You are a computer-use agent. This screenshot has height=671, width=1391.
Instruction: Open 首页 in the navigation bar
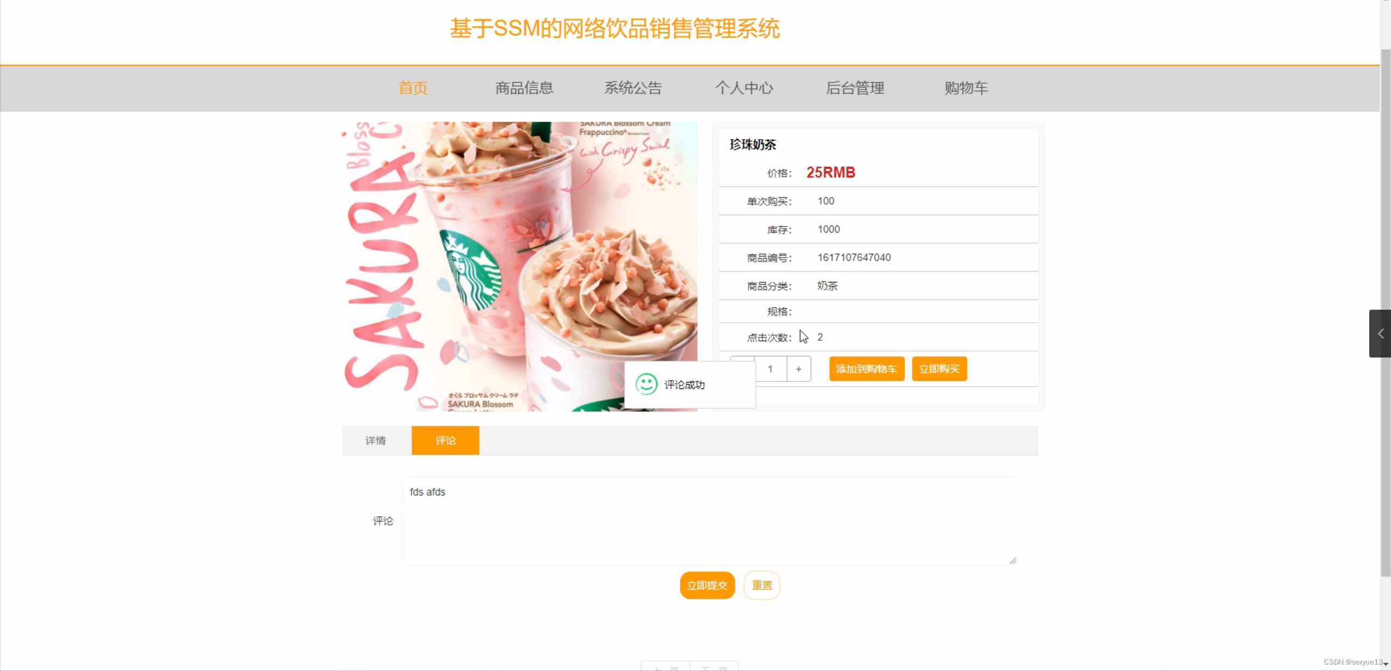[413, 88]
